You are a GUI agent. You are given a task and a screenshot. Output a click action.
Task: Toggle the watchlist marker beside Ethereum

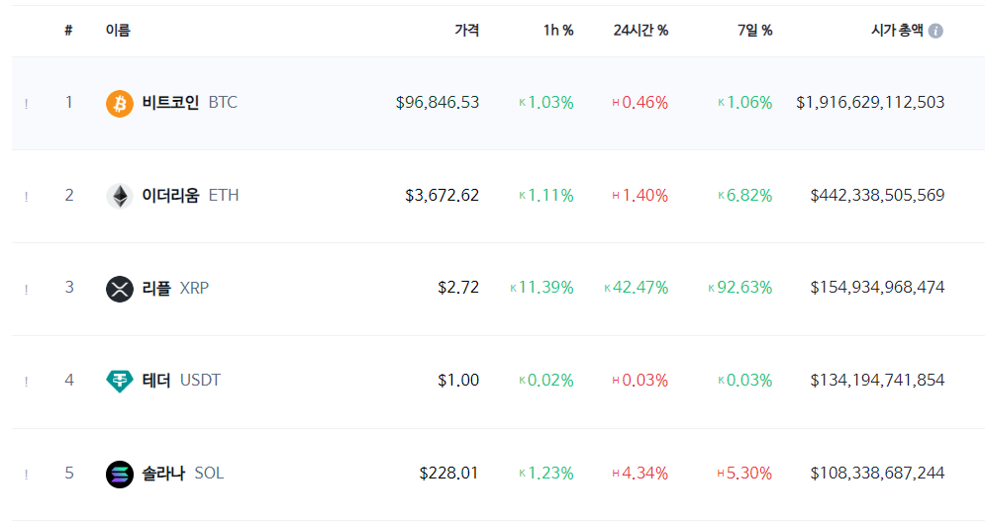[x=27, y=197]
